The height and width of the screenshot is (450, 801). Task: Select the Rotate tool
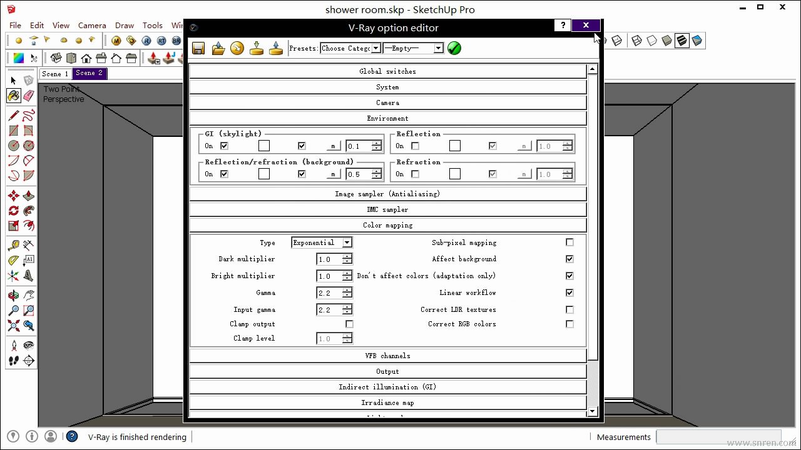tap(13, 211)
